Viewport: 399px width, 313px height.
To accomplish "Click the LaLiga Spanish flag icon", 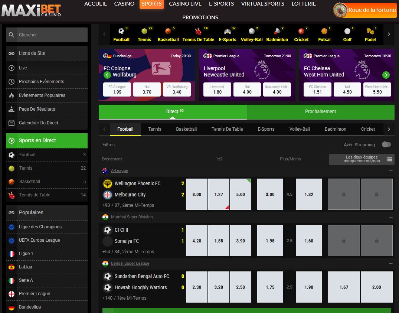I will pos(12,267).
